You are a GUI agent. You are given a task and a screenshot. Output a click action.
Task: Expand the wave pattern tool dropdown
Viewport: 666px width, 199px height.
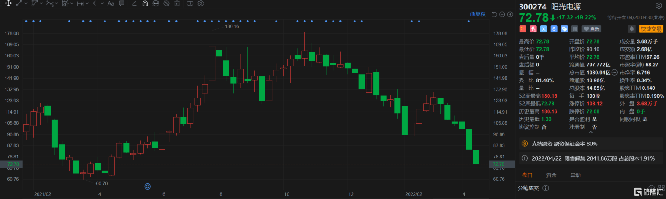(x=57, y=3)
